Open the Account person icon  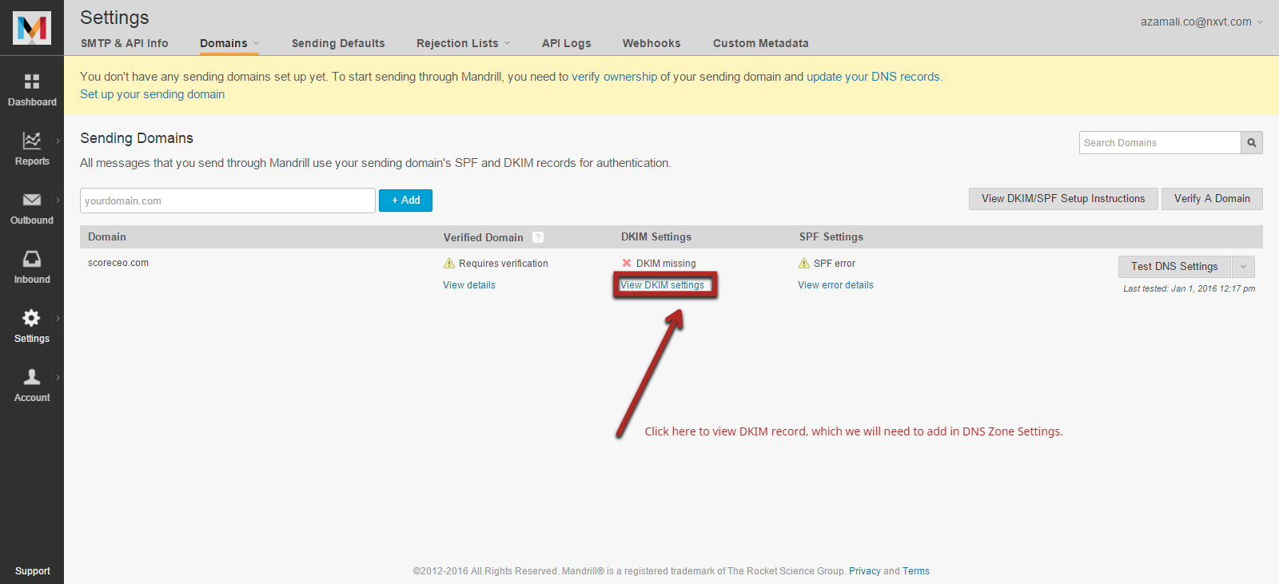click(x=32, y=377)
